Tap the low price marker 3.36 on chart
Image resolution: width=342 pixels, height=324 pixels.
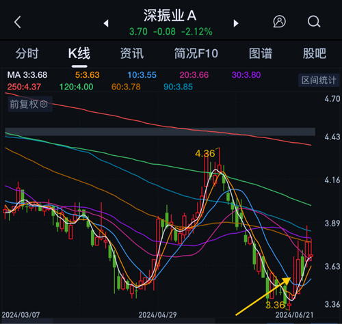pyautogui.click(x=276, y=305)
